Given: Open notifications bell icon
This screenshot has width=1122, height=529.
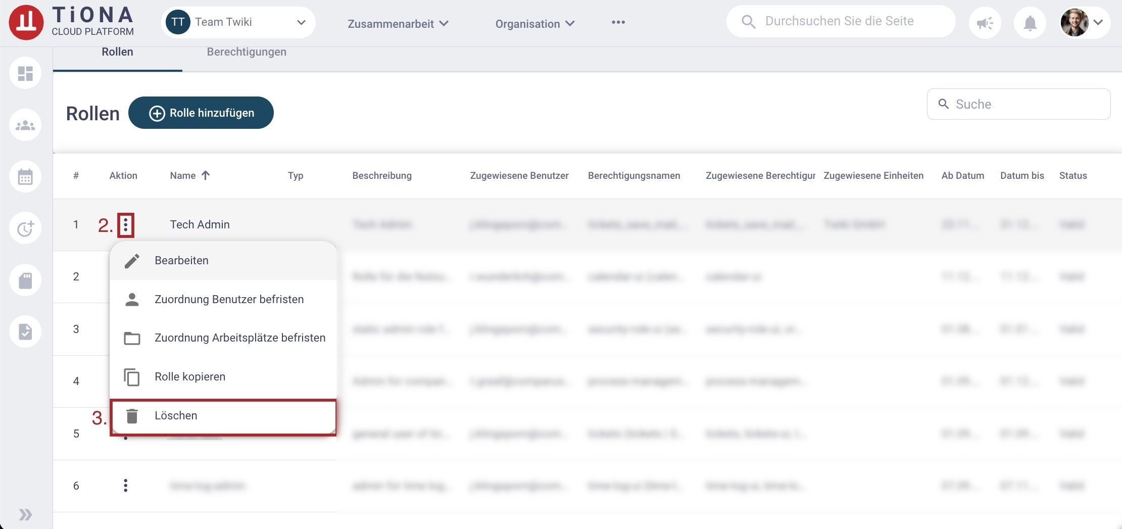Looking at the screenshot, I should pos(1030,23).
